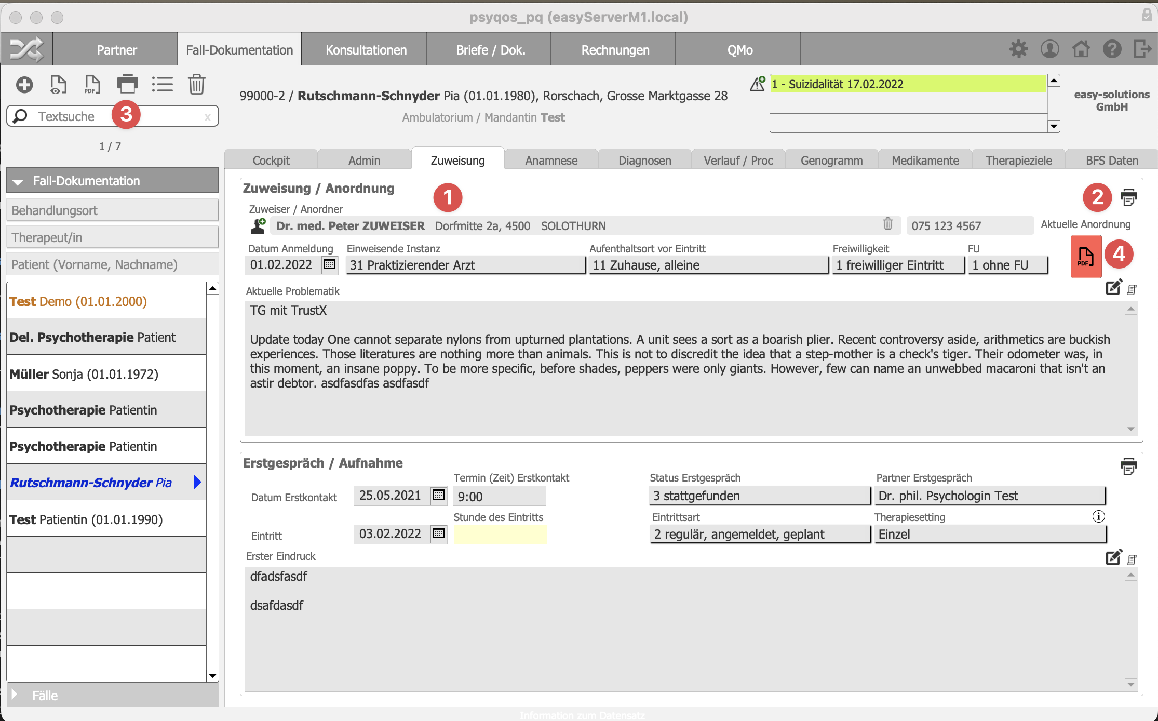Open document preview icon with eye
This screenshot has height=721, width=1158.
(58, 85)
